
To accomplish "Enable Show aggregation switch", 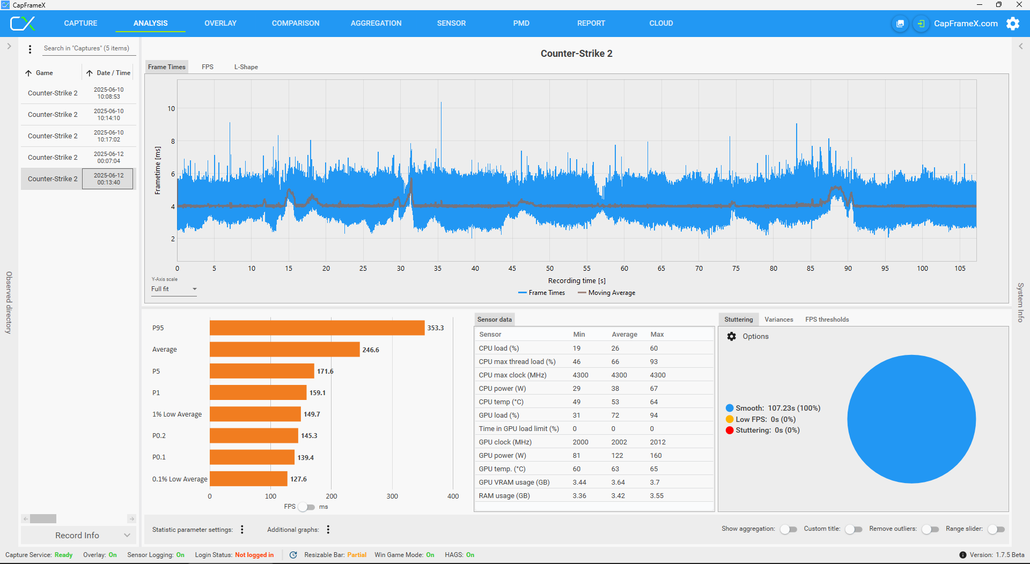I will (789, 529).
